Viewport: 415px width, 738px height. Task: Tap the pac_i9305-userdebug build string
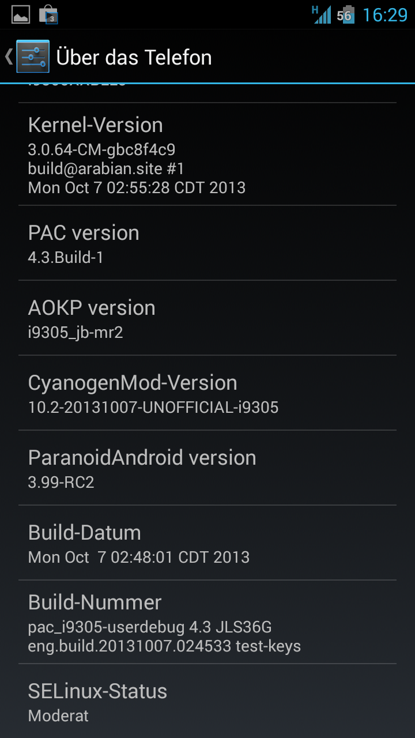click(x=150, y=627)
